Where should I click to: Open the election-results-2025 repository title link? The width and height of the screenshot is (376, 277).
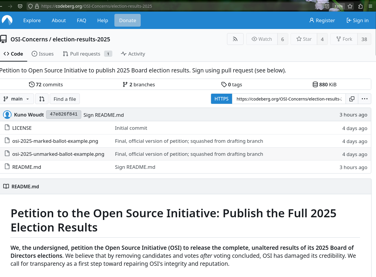coord(81,39)
